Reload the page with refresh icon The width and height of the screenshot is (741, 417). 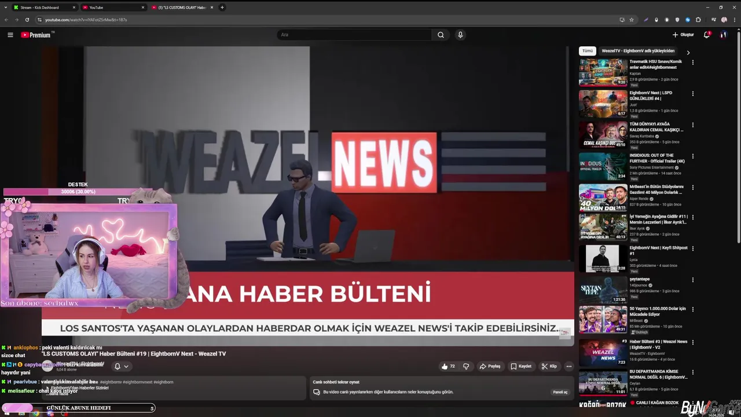tap(27, 20)
